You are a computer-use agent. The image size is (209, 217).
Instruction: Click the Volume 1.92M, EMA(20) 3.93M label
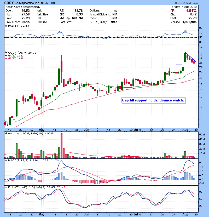click(x=30, y=133)
